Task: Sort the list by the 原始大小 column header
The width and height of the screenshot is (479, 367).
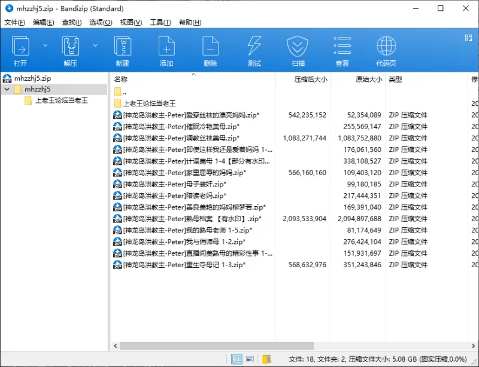Action: (x=369, y=79)
